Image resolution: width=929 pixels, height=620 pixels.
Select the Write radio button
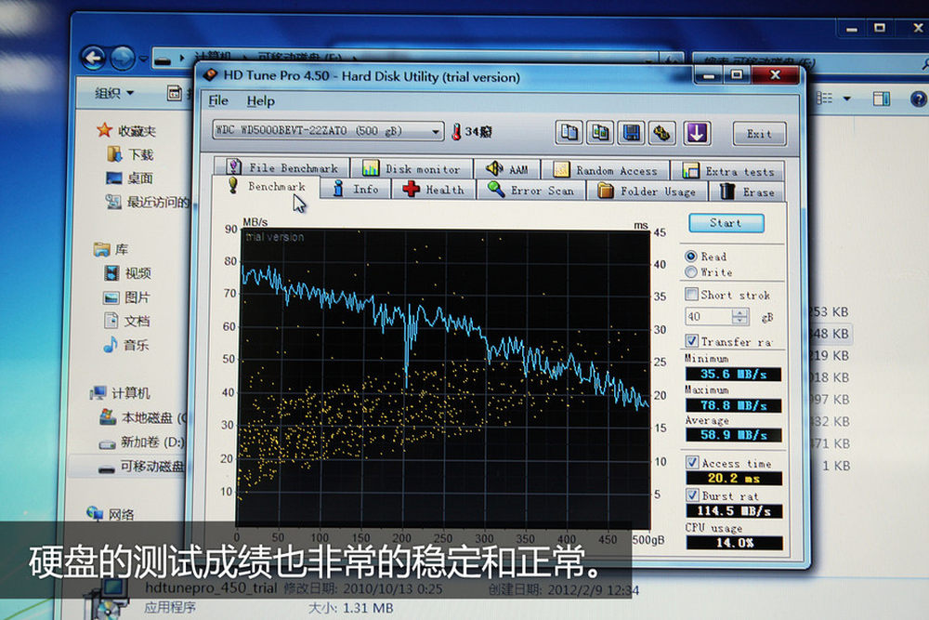click(690, 272)
